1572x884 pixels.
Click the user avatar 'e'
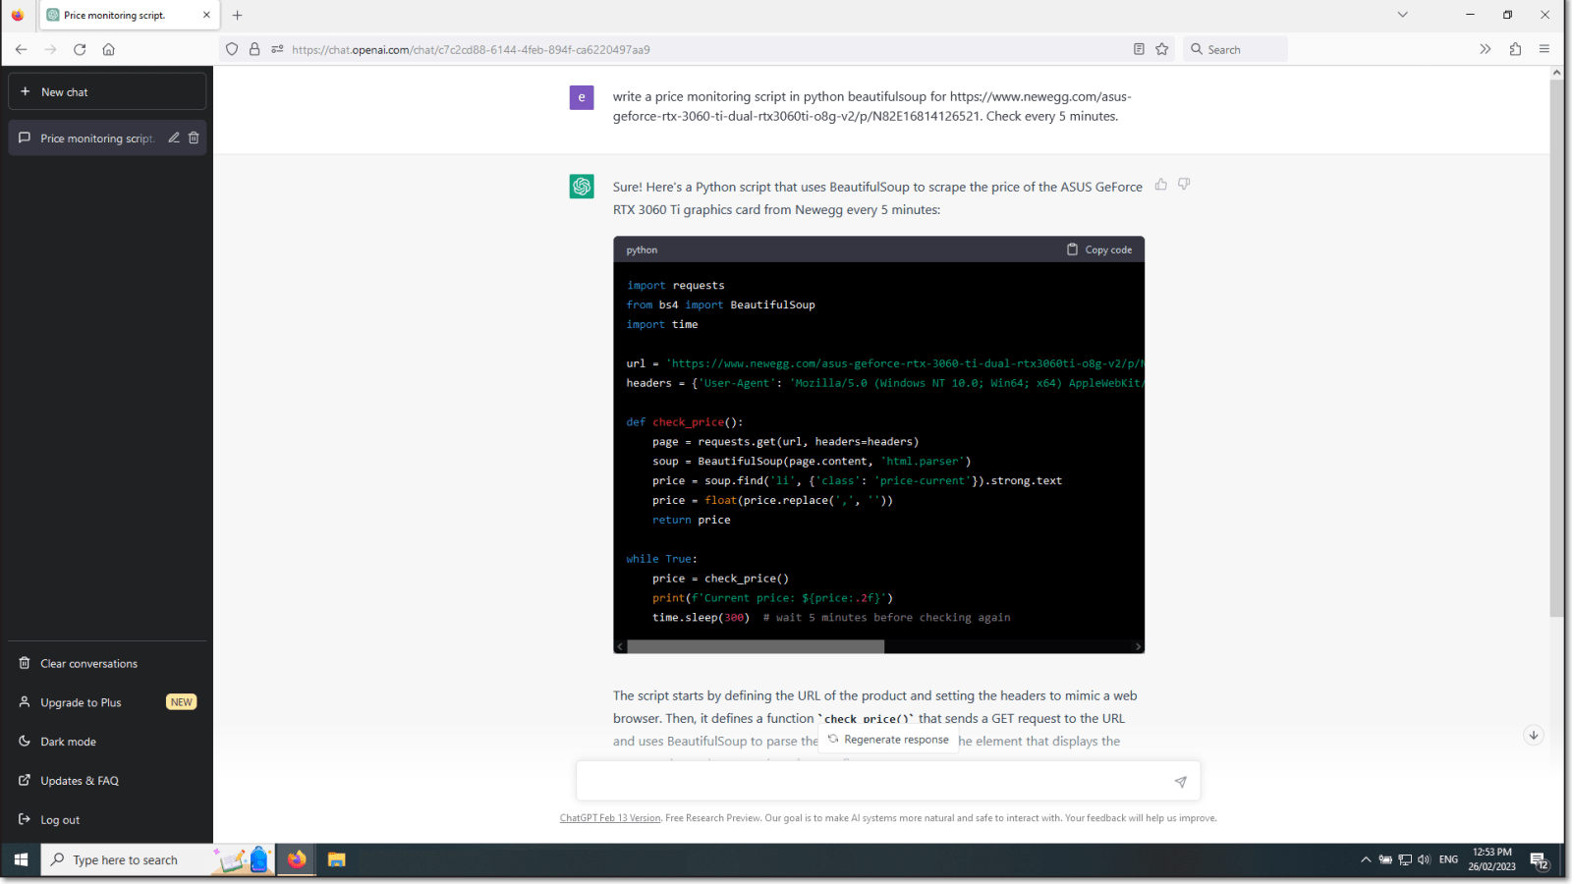[582, 97]
